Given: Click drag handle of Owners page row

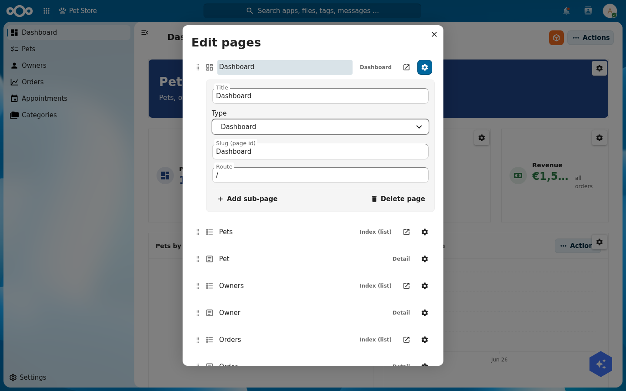Looking at the screenshot, I should point(198,286).
